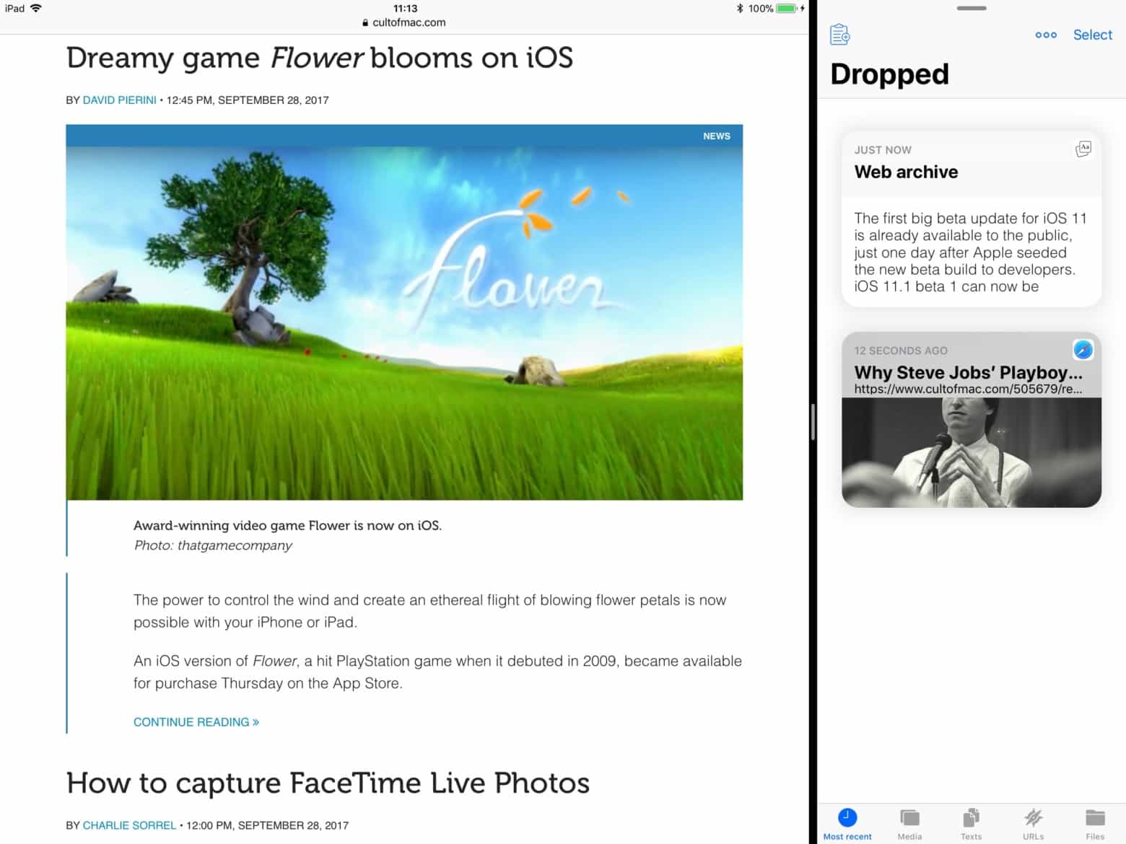
Task: Switch to the Most recent tab
Action: pos(847,822)
